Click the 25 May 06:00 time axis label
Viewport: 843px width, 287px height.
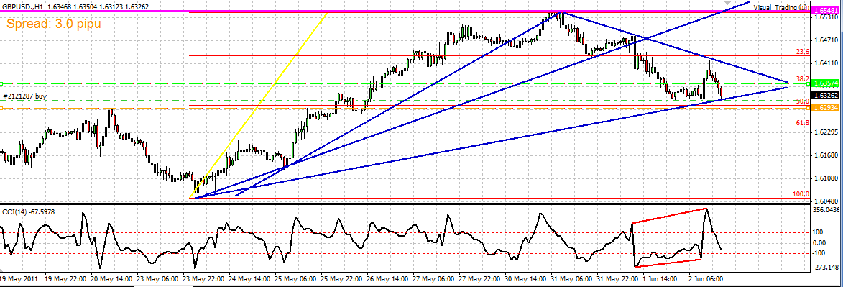pos(295,280)
